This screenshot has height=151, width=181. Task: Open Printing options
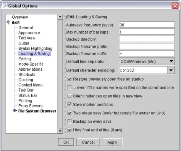click(25, 100)
